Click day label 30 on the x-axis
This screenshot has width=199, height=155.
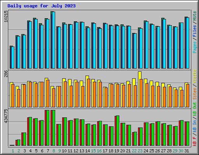click(x=181, y=151)
